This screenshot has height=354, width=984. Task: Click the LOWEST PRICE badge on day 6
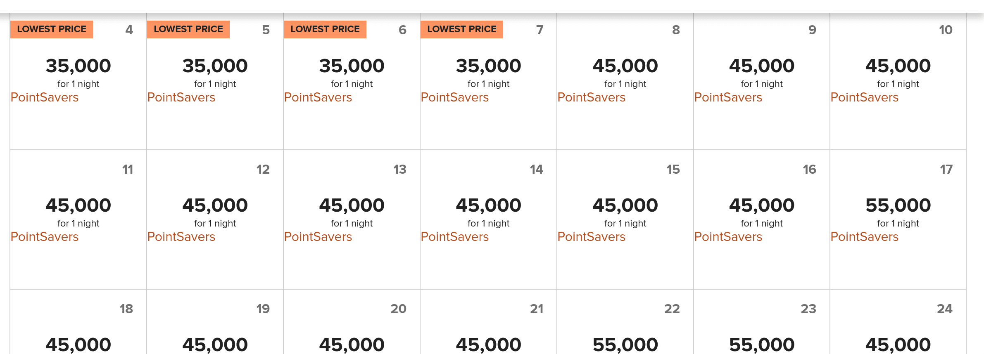click(325, 29)
